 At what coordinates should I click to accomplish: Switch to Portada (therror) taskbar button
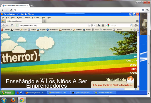point(35,92)
